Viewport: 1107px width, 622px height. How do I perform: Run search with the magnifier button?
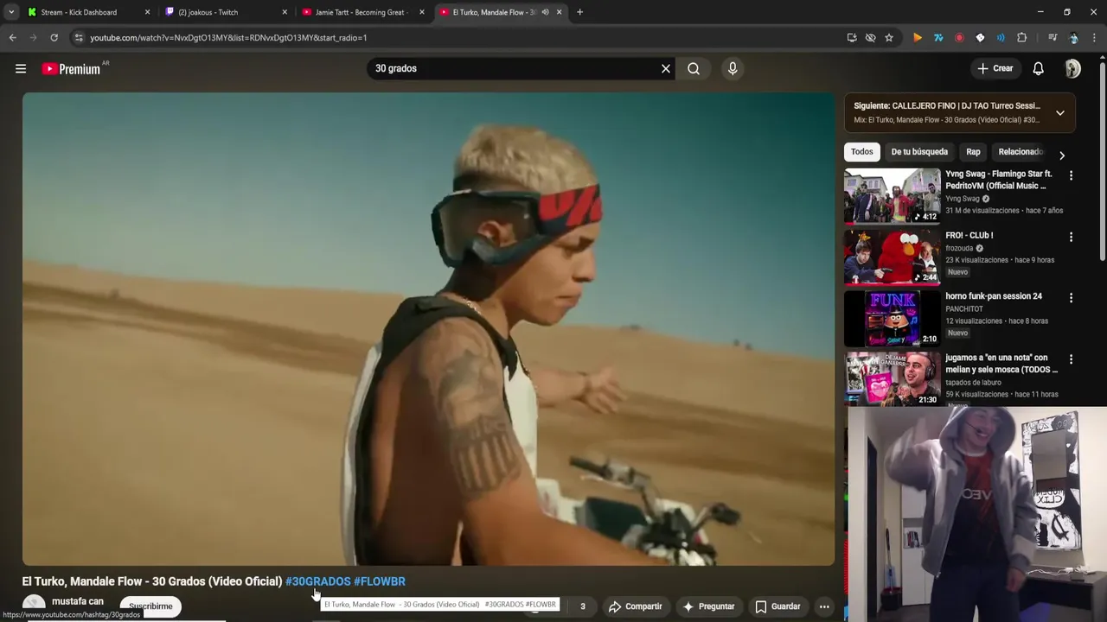(694, 68)
